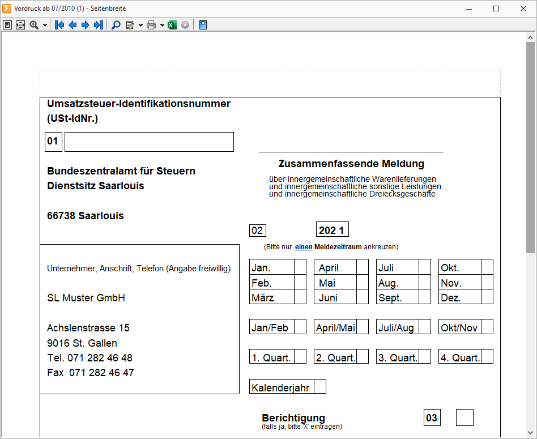Tick the April month checkbox

click(363, 267)
